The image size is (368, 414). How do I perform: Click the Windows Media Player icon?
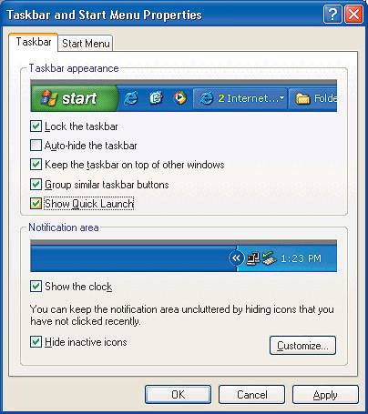(x=179, y=97)
